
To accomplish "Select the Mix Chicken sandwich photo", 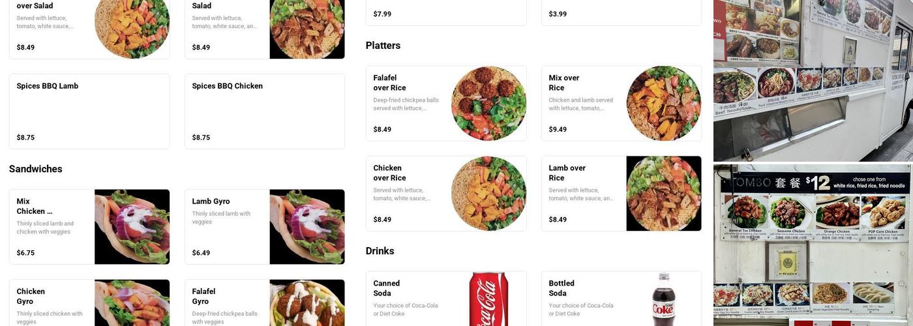I will [x=132, y=227].
